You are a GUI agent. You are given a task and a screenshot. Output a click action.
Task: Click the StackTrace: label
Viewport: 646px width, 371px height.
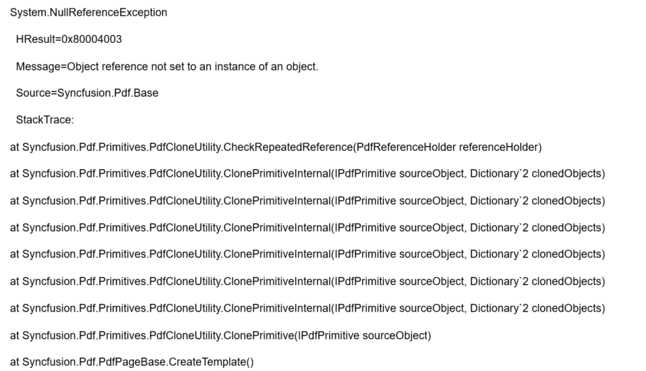pos(45,120)
